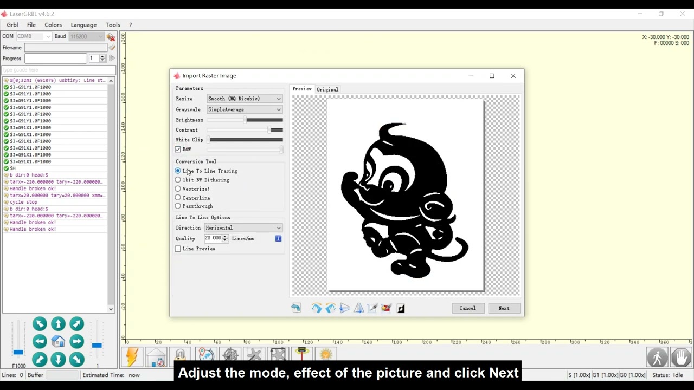Click the walking figure icon
The width and height of the screenshot is (694, 390).
(x=657, y=357)
